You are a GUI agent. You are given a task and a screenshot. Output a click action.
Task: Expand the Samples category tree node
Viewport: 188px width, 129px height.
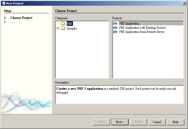point(58,28)
